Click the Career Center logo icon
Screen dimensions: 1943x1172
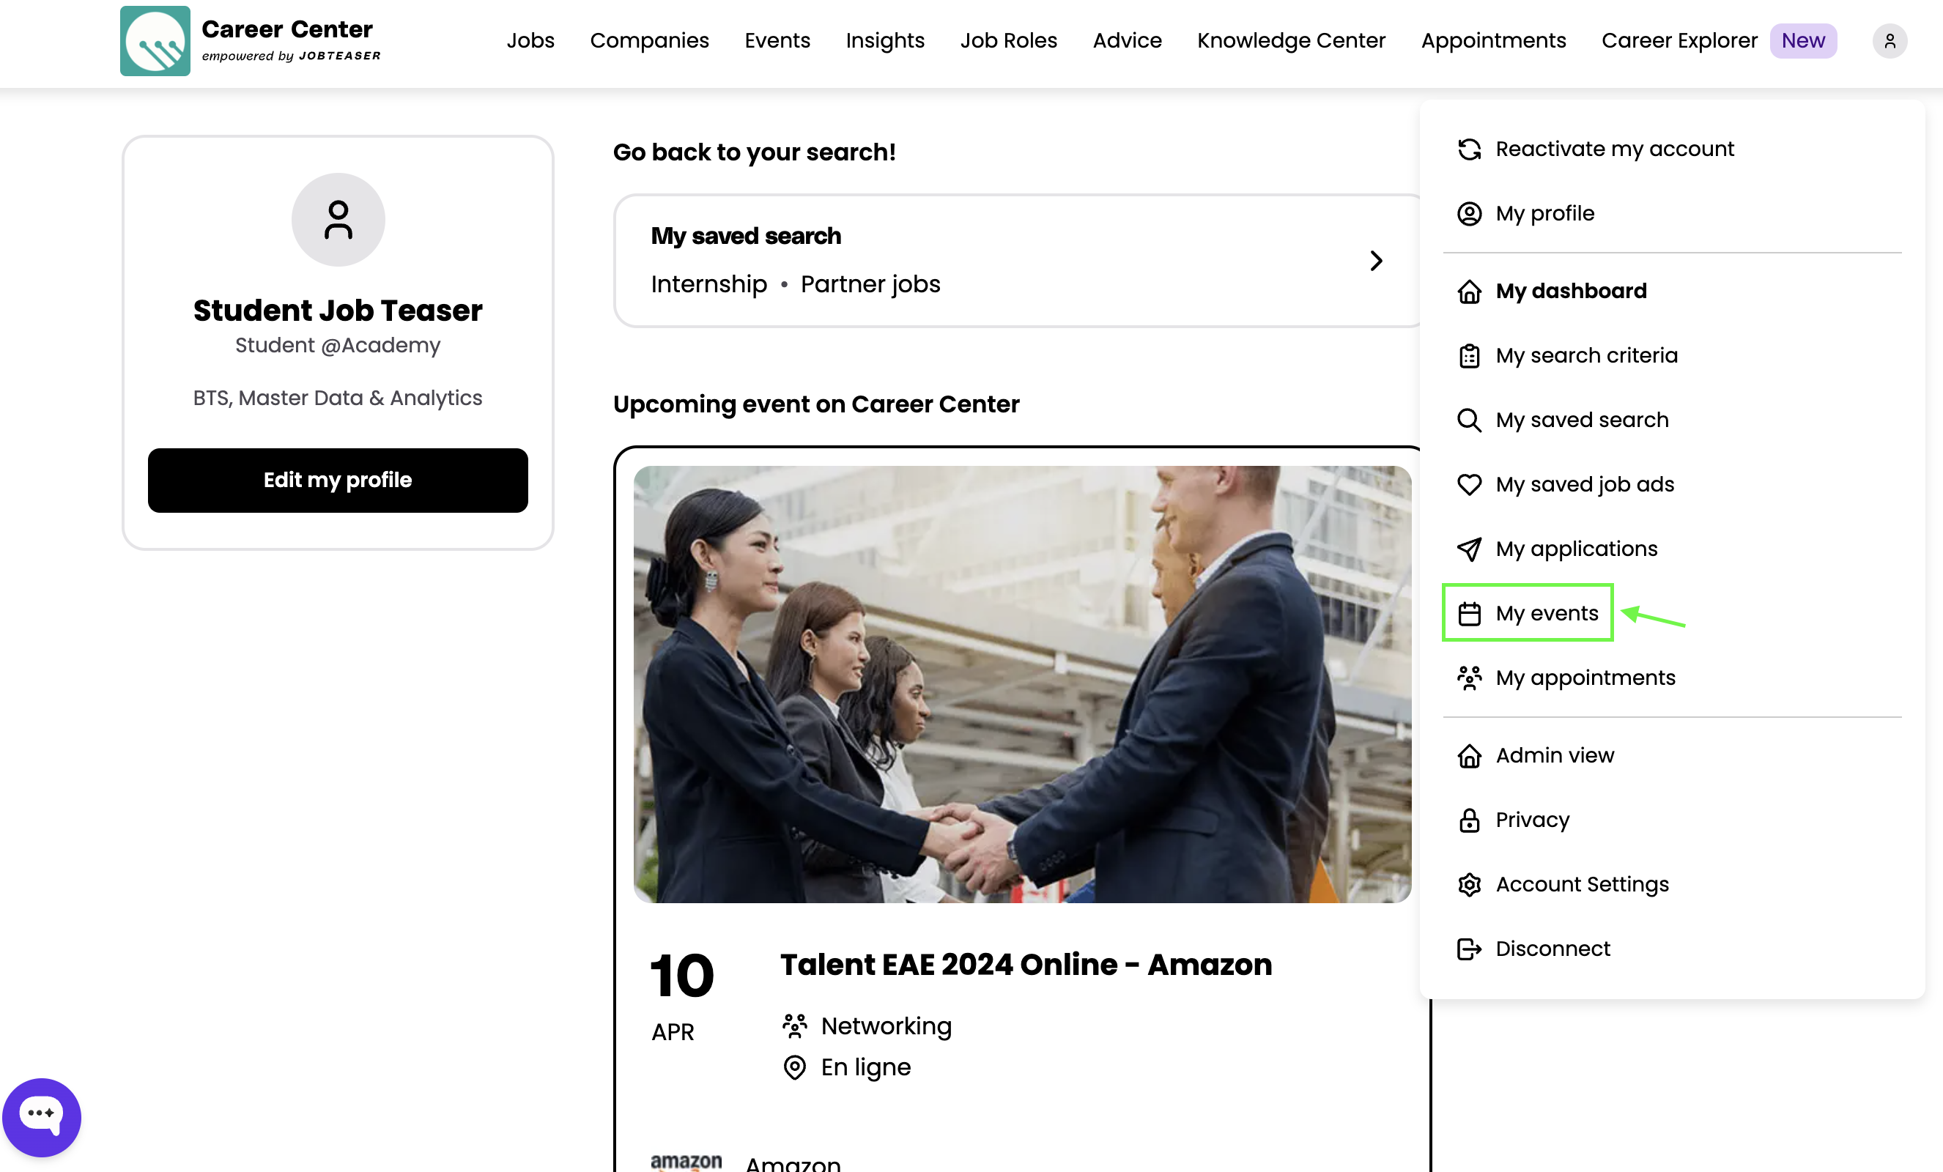pyautogui.click(x=155, y=41)
